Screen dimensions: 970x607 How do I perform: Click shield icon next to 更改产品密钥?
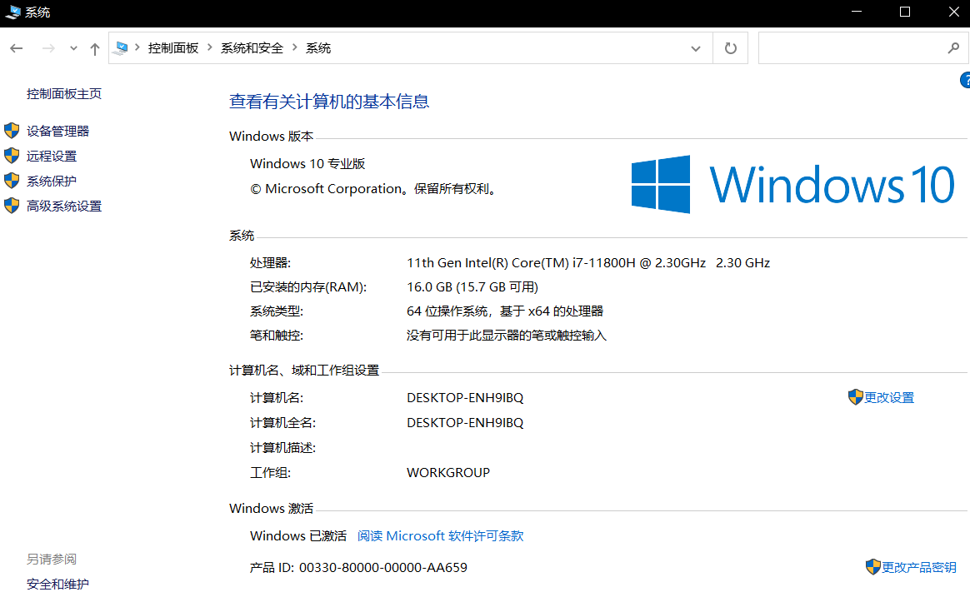[x=872, y=567]
